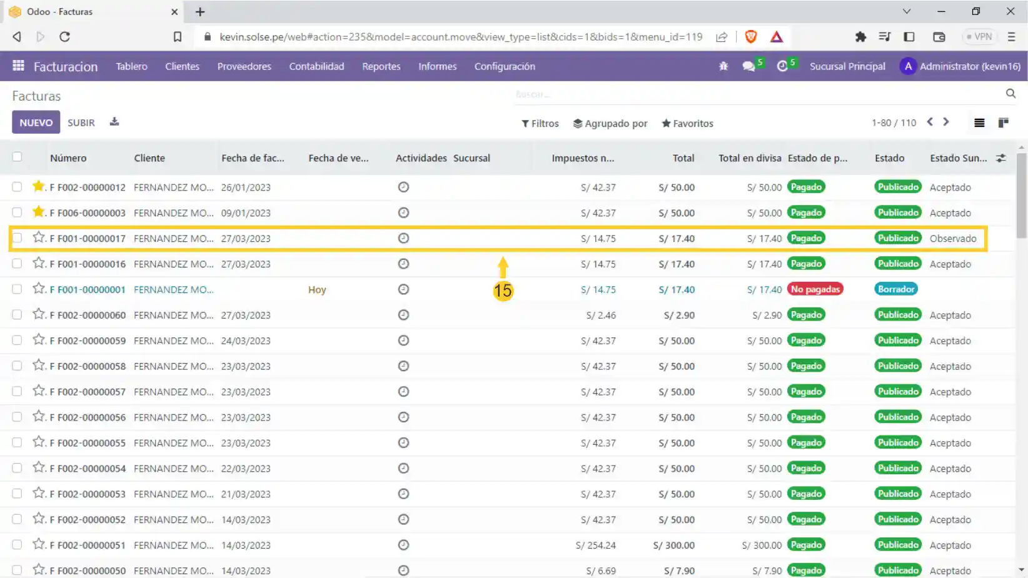Open the Tablero menu item
The width and height of the screenshot is (1028, 578).
point(131,66)
